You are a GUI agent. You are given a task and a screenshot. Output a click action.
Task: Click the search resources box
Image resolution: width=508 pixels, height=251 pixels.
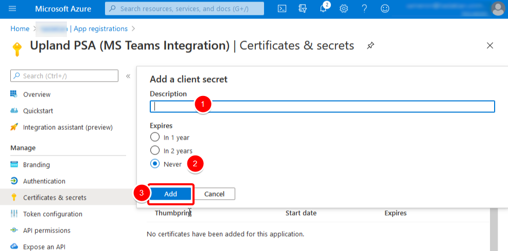(184, 9)
